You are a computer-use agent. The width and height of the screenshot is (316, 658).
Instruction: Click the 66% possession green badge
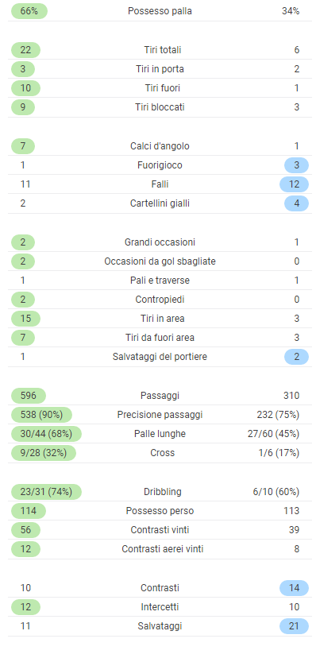(x=29, y=11)
